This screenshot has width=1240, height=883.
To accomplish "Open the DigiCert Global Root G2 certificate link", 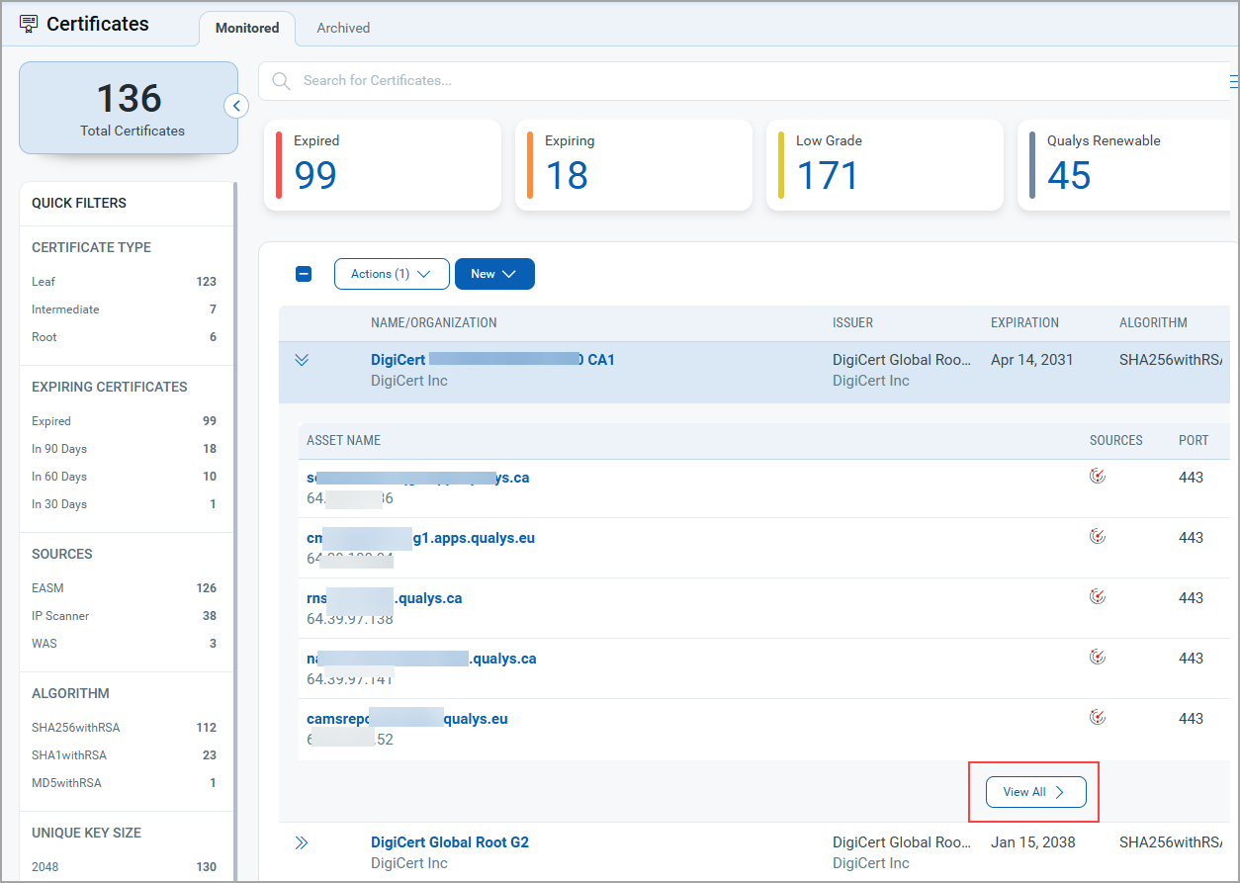I will 450,842.
